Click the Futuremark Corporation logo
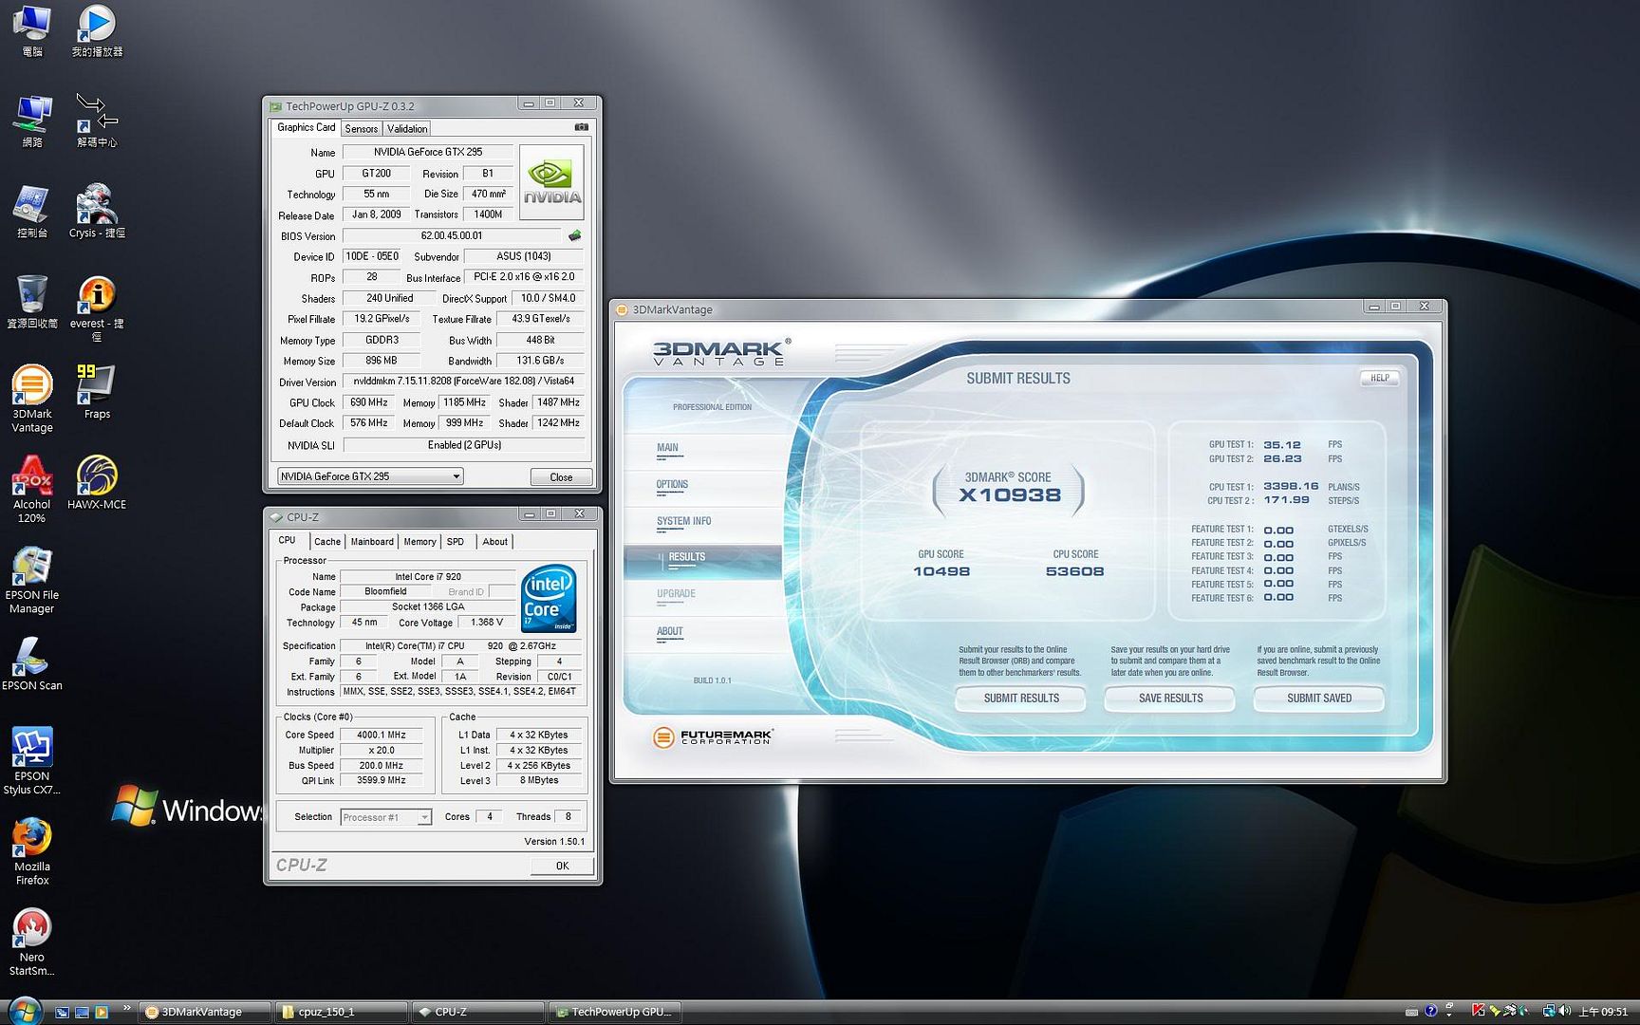 click(x=713, y=736)
